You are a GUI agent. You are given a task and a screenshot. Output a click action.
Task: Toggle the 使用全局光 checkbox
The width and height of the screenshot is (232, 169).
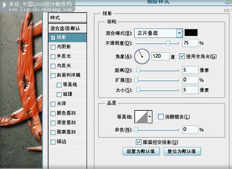coord(182,56)
